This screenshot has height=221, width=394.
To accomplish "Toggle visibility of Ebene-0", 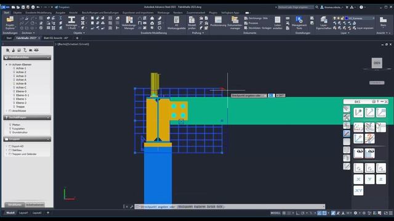I will 14,91.
